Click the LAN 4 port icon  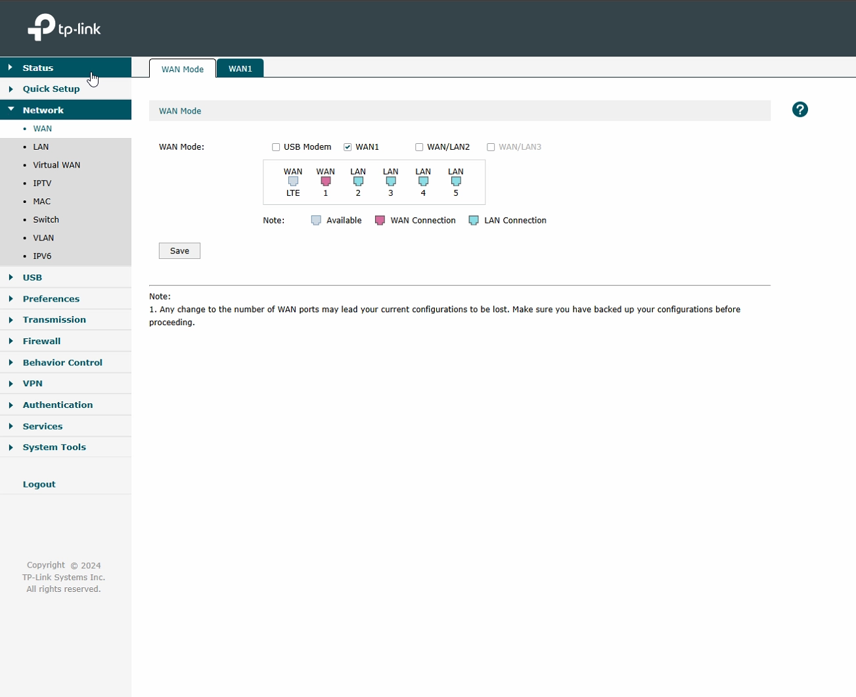423,181
